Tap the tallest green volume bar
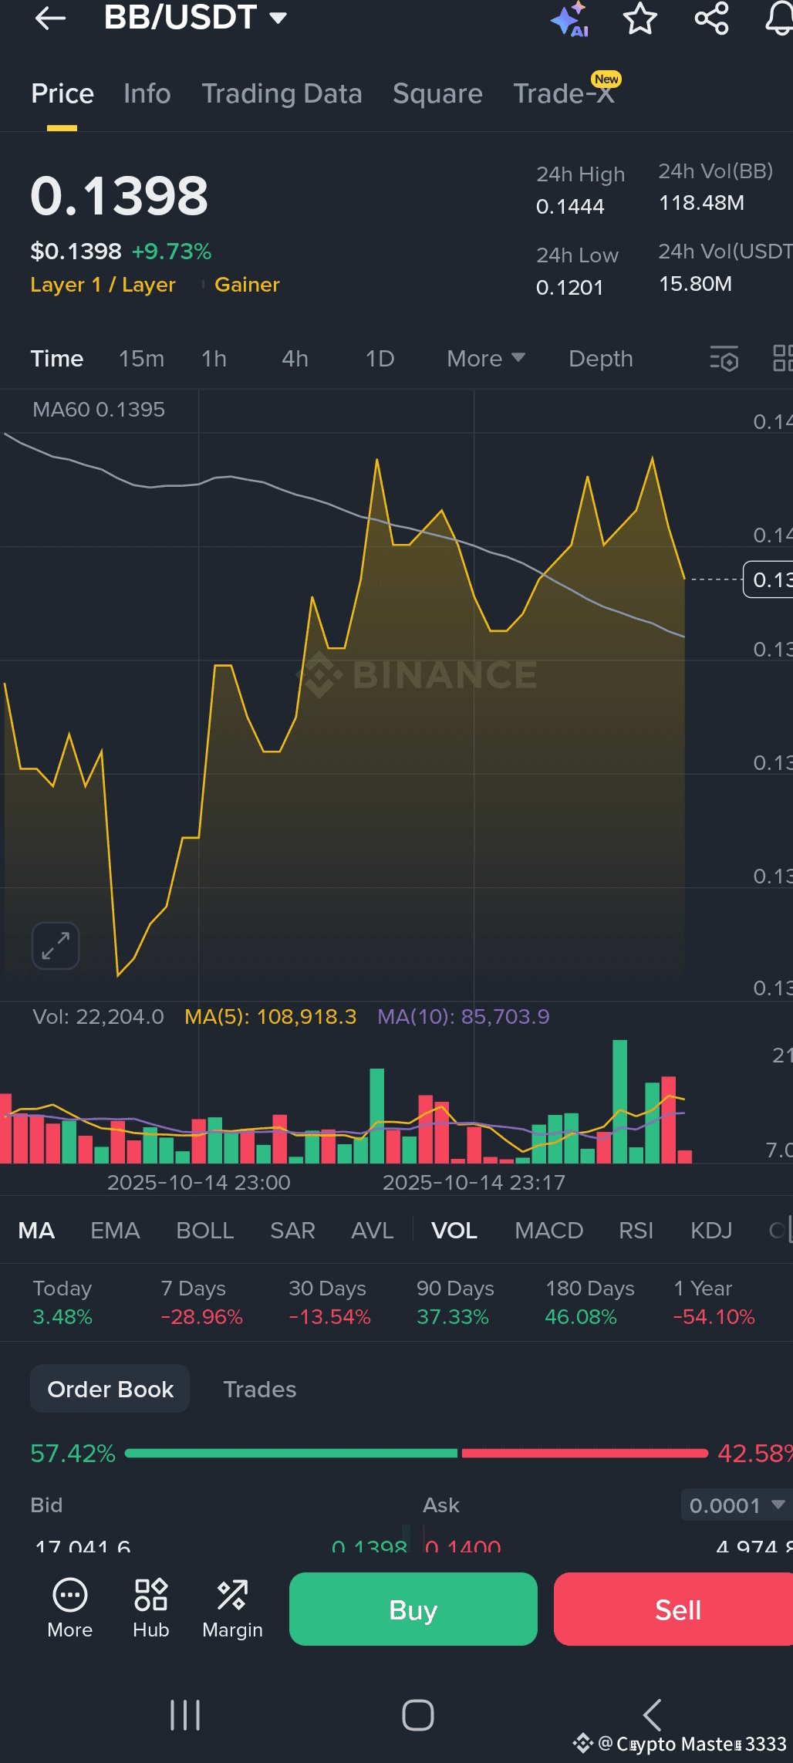 click(x=620, y=1102)
